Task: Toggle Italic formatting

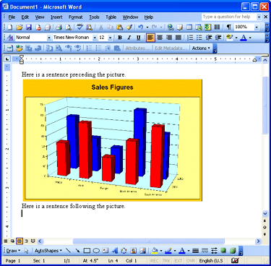Action: 129,38
